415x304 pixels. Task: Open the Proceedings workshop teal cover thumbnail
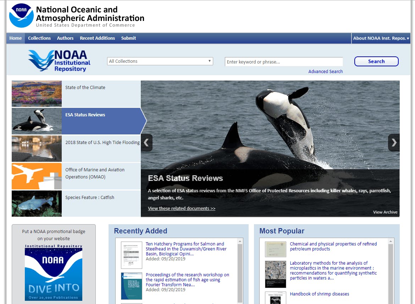click(132, 286)
